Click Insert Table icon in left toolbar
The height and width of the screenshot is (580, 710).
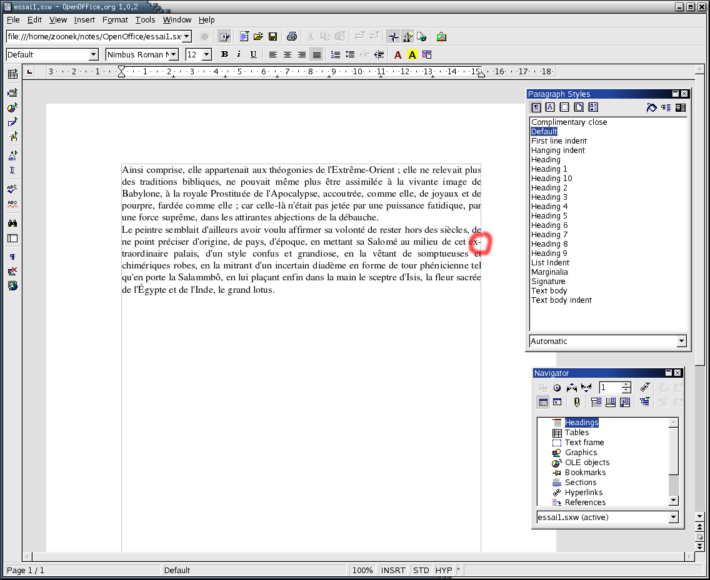(x=12, y=74)
